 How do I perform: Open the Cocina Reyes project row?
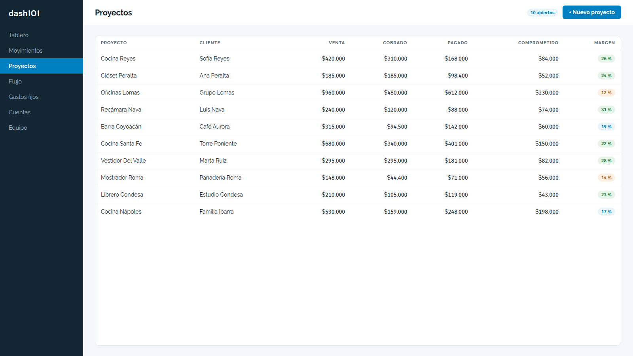point(358,59)
